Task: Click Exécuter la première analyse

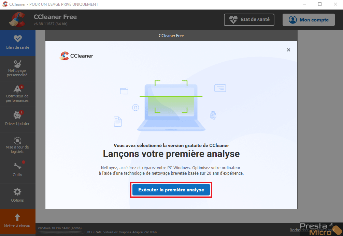Action: pyautogui.click(x=171, y=190)
